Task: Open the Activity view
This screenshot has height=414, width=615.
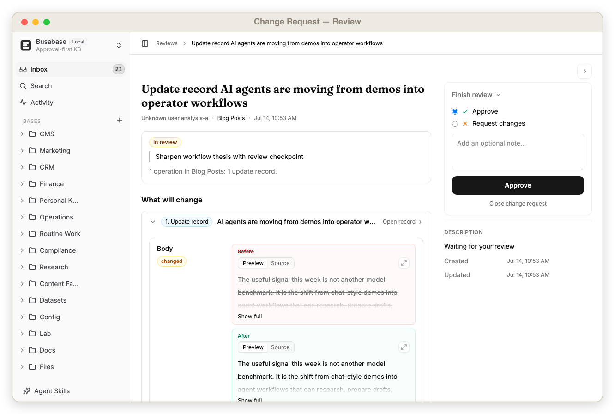Action: [x=71, y=103]
